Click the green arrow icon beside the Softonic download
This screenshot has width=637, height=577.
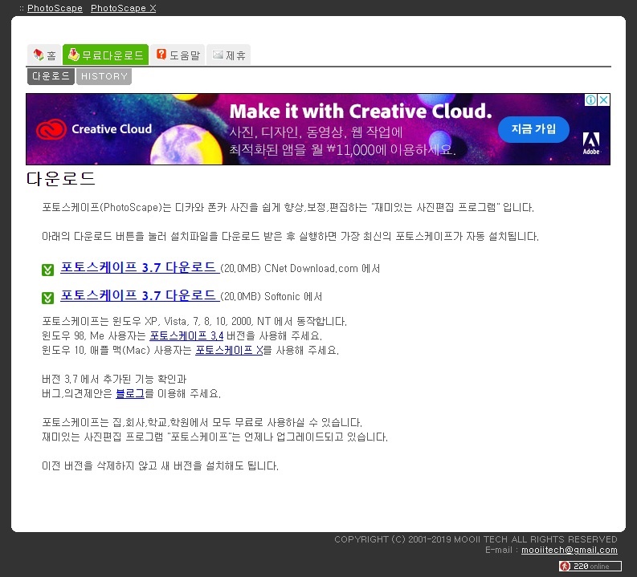point(48,298)
